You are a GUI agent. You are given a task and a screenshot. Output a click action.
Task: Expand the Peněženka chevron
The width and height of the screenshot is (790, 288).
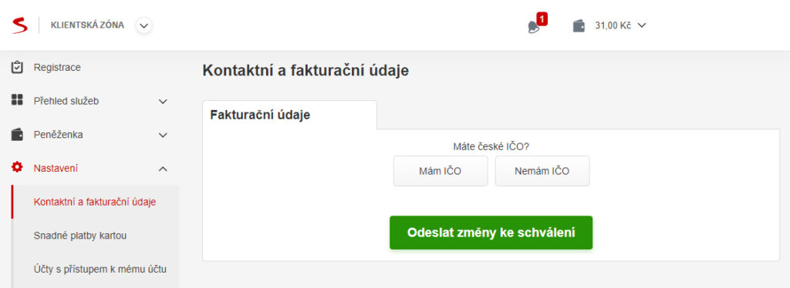[x=163, y=136]
